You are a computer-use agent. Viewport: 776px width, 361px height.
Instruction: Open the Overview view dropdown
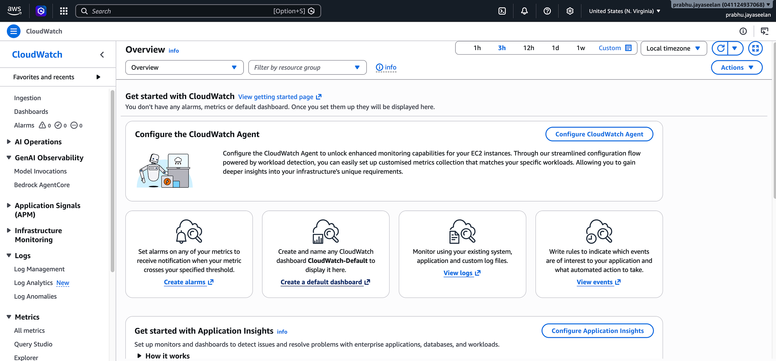pyautogui.click(x=184, y=67)
